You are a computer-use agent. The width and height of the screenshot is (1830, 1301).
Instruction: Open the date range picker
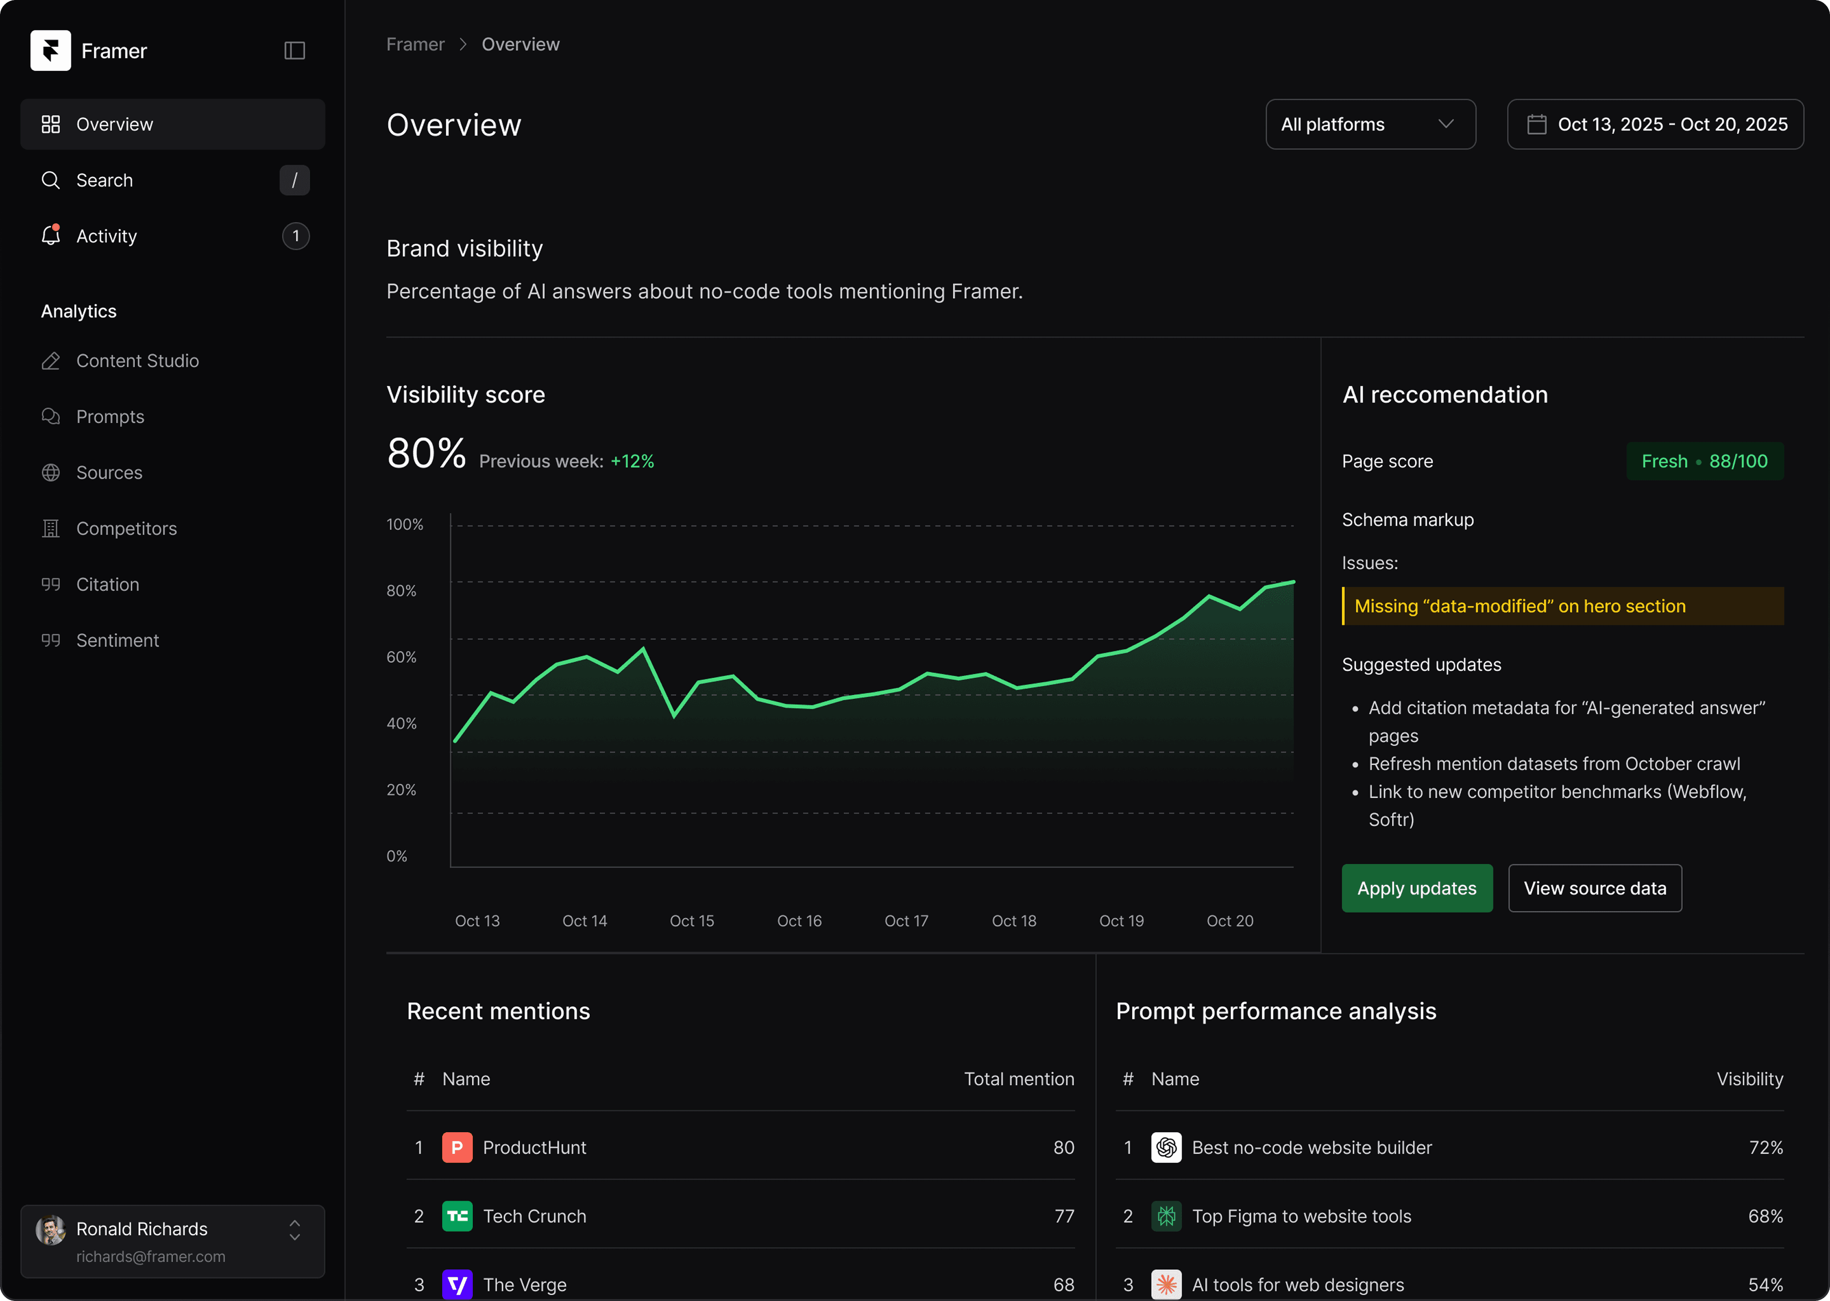tap(1654, 124)
